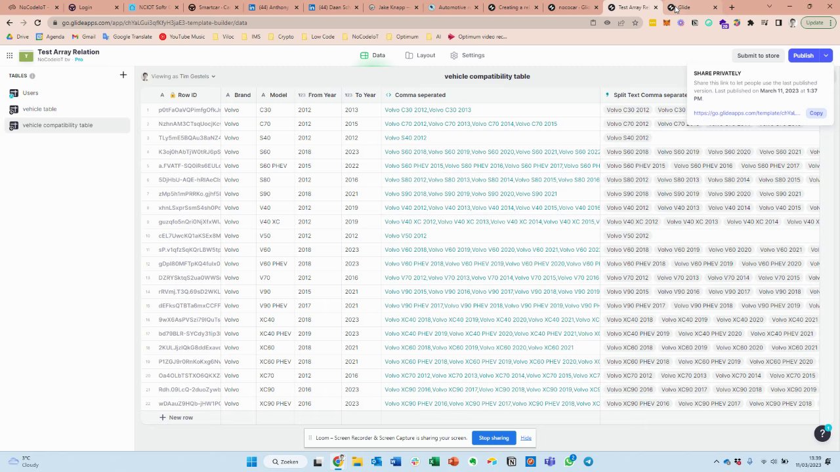Click the From Year column header
840x472 pixels.
coord(317,95)
